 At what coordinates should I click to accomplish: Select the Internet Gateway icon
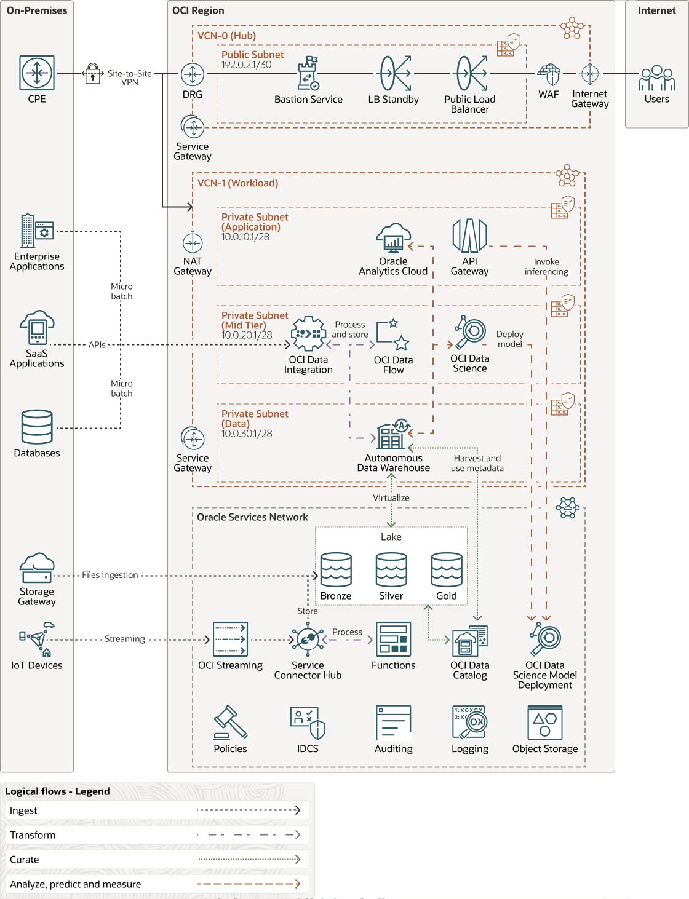590,74
